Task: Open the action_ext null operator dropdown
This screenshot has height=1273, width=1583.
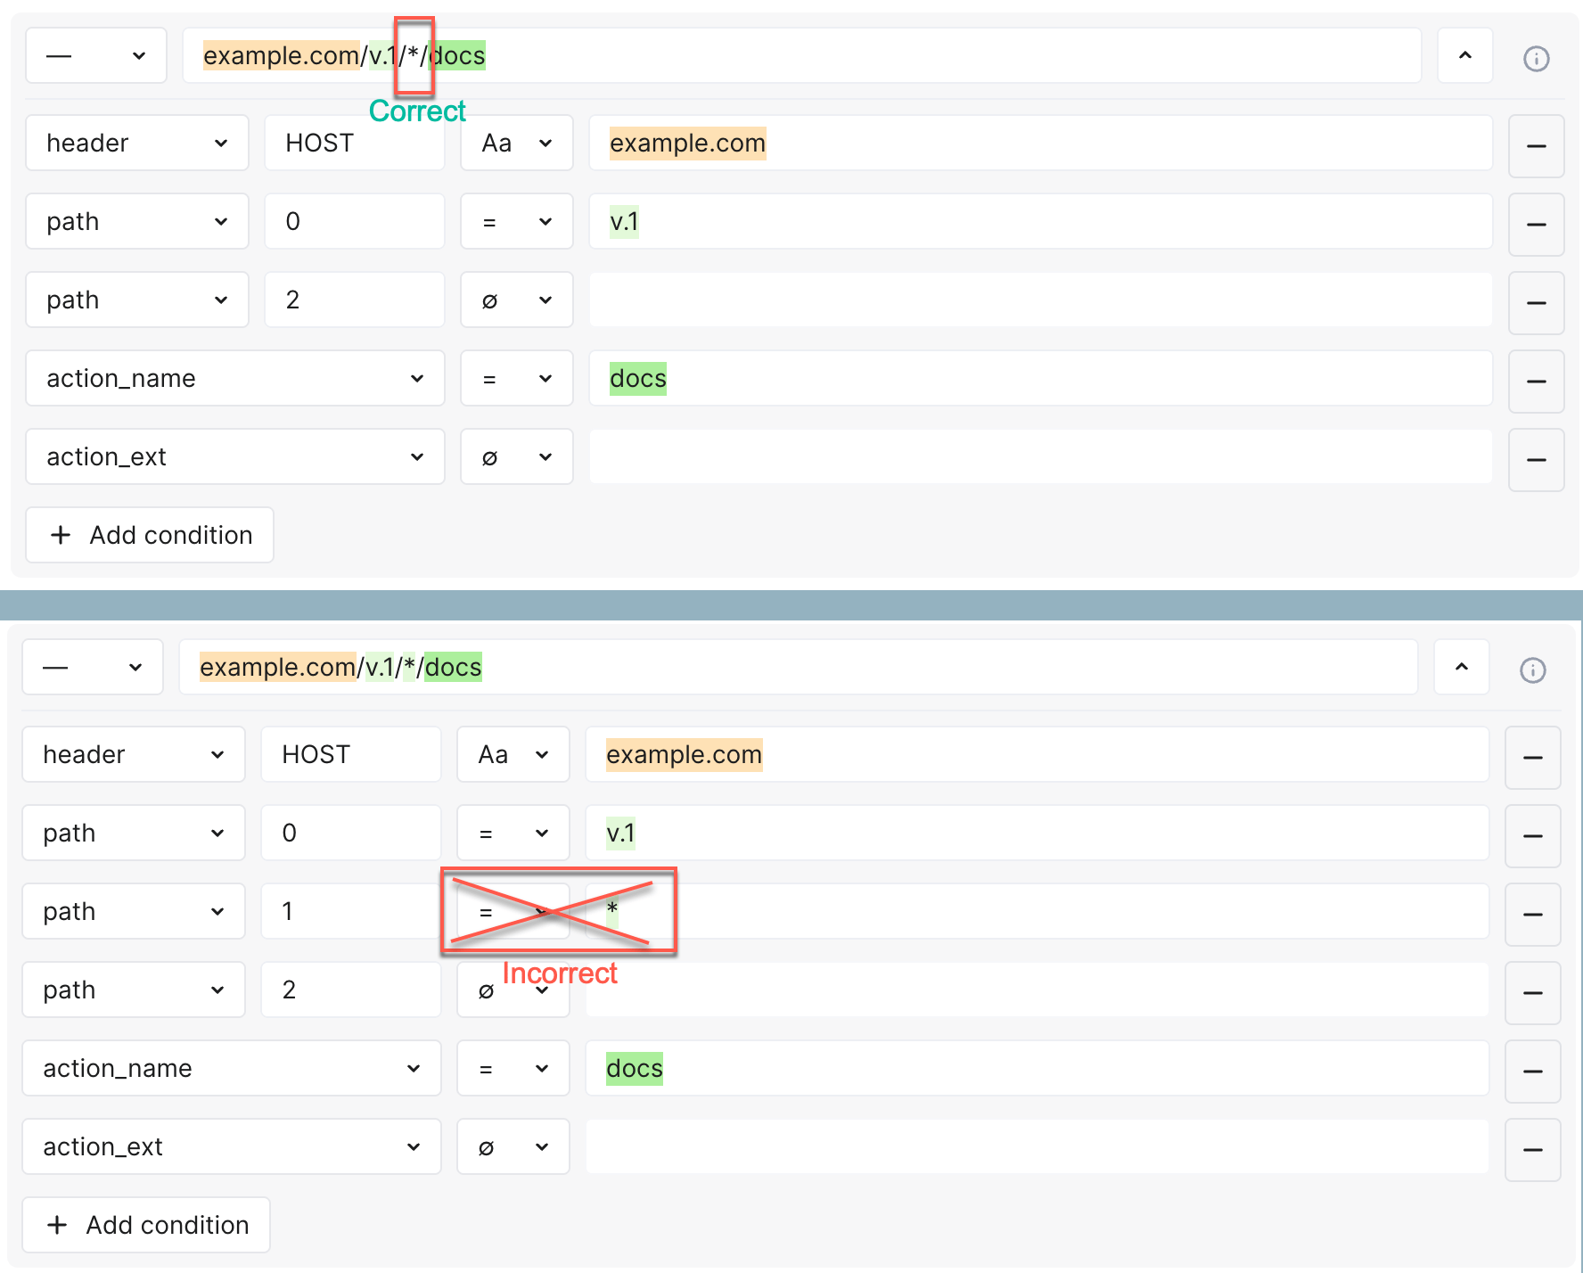Action: 517,456
